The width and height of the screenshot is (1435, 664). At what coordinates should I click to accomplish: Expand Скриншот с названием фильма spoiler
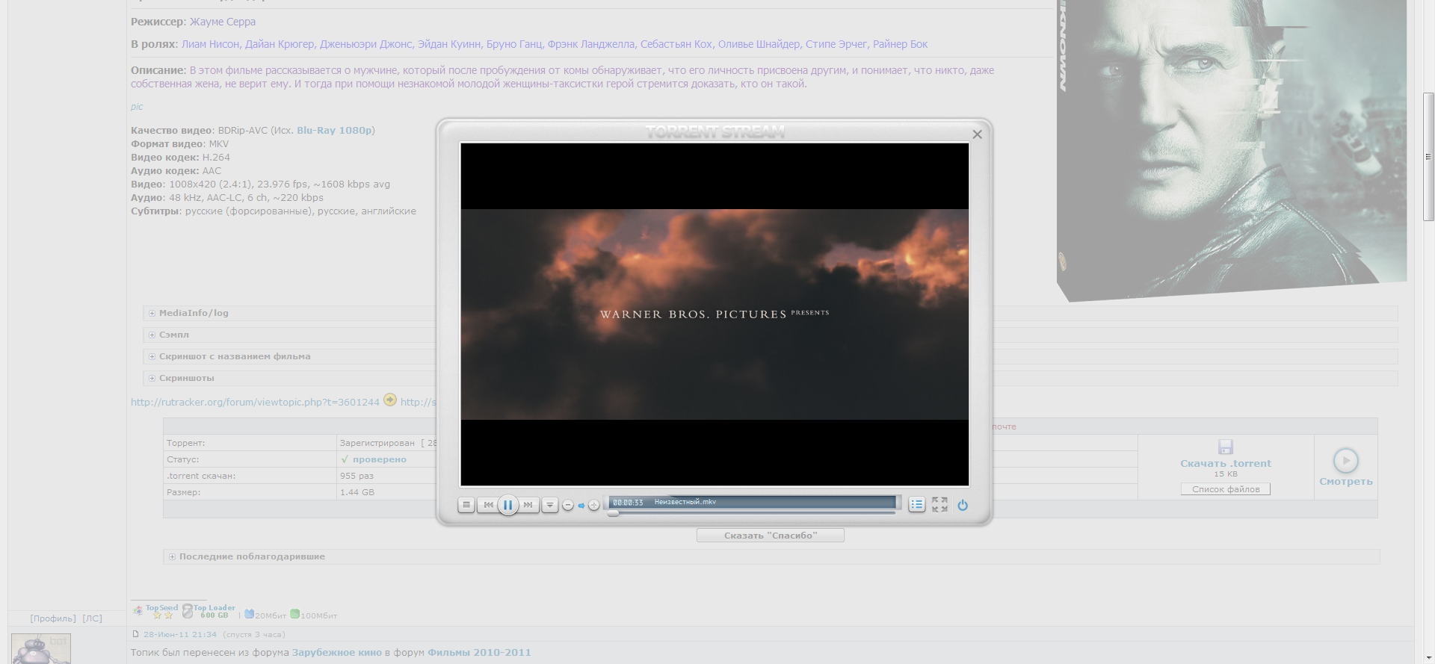pos(229,356)
